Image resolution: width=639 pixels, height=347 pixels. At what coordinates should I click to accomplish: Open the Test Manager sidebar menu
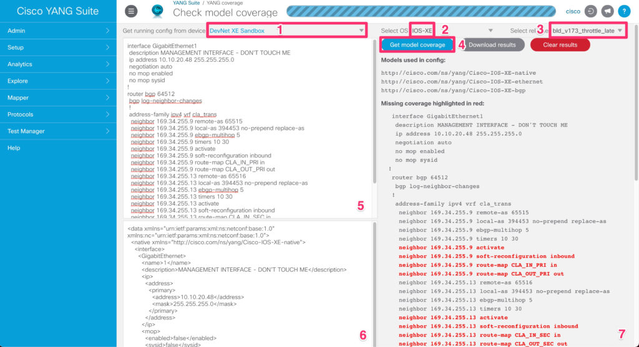(57, 131)
